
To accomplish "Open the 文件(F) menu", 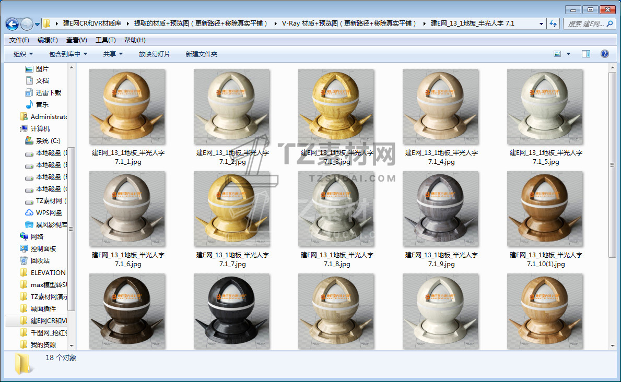I will pos(19,40).
